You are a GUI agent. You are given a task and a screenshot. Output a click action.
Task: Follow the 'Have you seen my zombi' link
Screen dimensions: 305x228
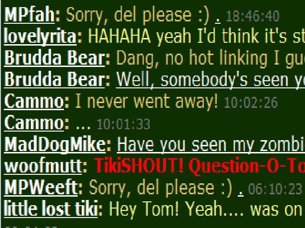click(211, 144)
